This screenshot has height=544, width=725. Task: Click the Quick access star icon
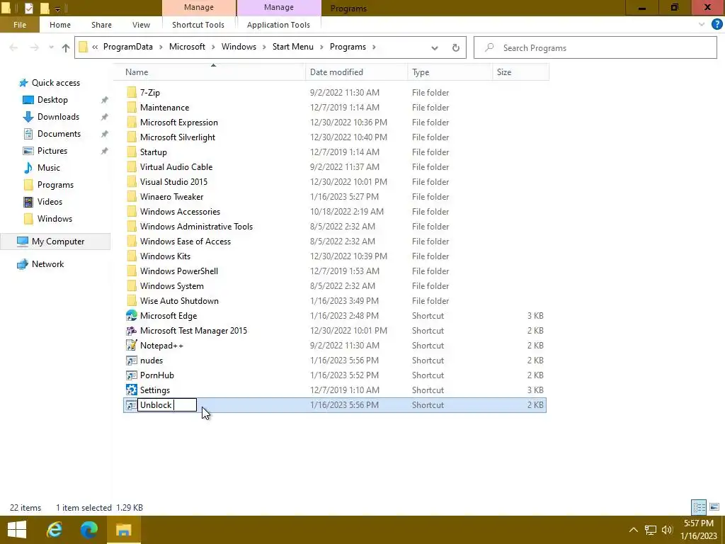23,84
